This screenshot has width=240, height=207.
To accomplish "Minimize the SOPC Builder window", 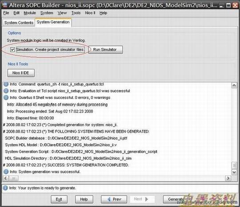I will point(221,6).
